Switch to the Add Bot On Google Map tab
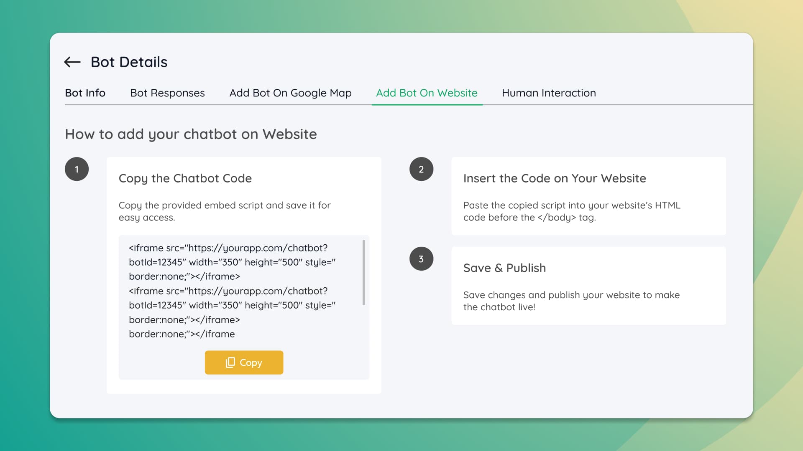Viewport: 803px width, 451px height. (290, 93)
